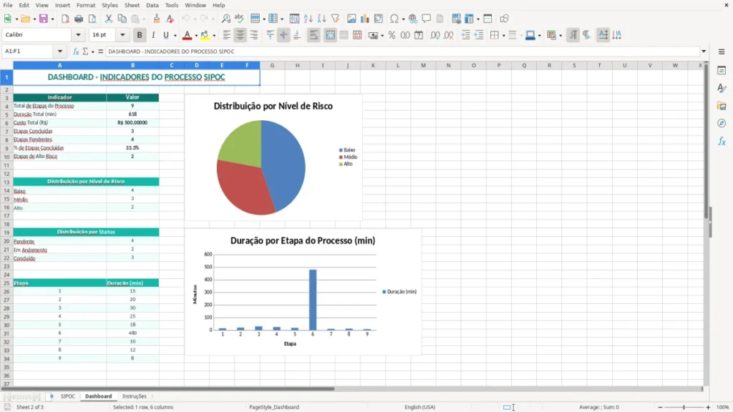Open the Function Wizard fx icon
The width and height of the screenshot is (733, 412).
(x=76, y=51)
